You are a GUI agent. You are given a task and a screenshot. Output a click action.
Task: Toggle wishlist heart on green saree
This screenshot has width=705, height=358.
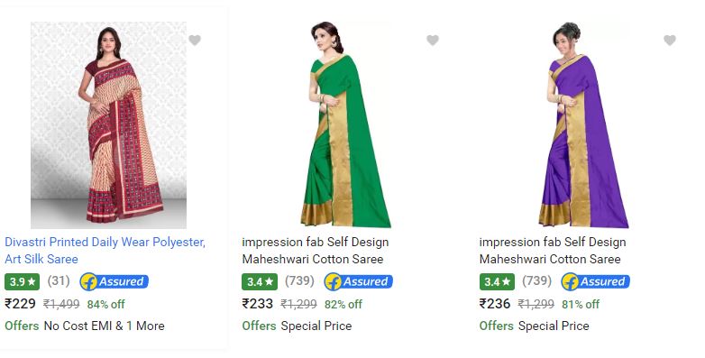tap(433, 40)
